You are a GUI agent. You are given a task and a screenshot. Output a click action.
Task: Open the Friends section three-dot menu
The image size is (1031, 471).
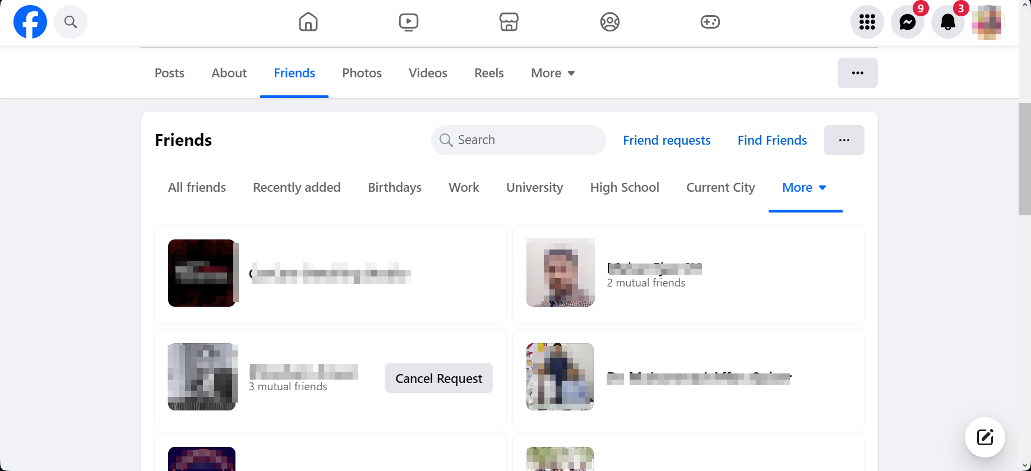(844, 140)
